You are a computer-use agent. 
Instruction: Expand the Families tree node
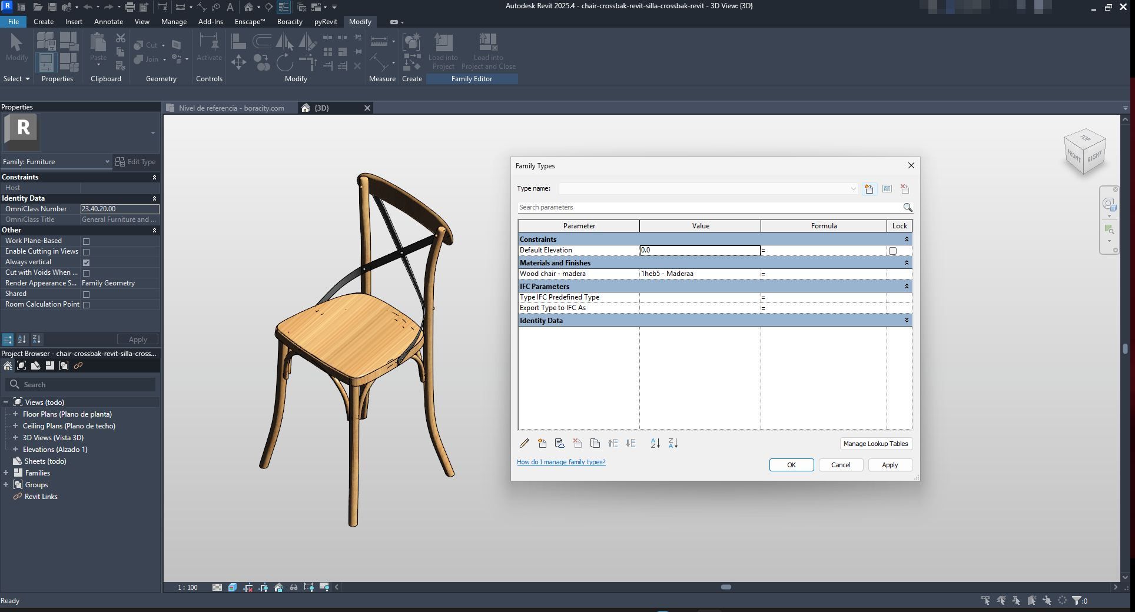6,473
